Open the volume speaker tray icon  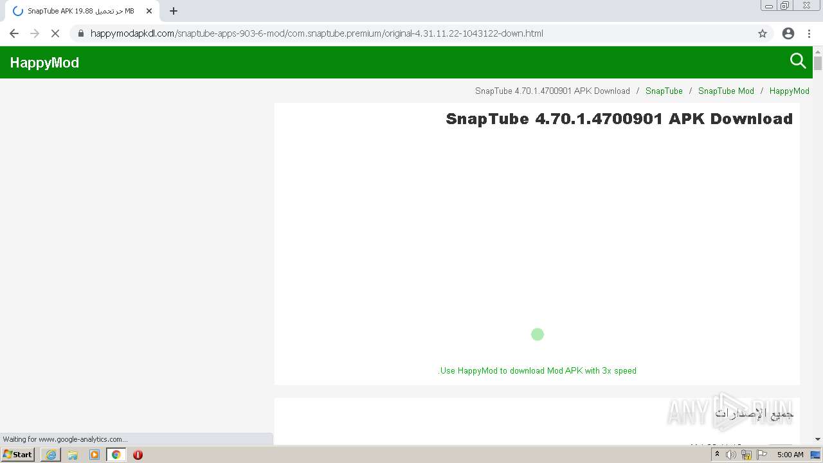tap(731, 455)
